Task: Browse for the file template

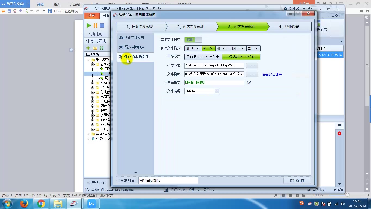Action: (x=252, y=74)
